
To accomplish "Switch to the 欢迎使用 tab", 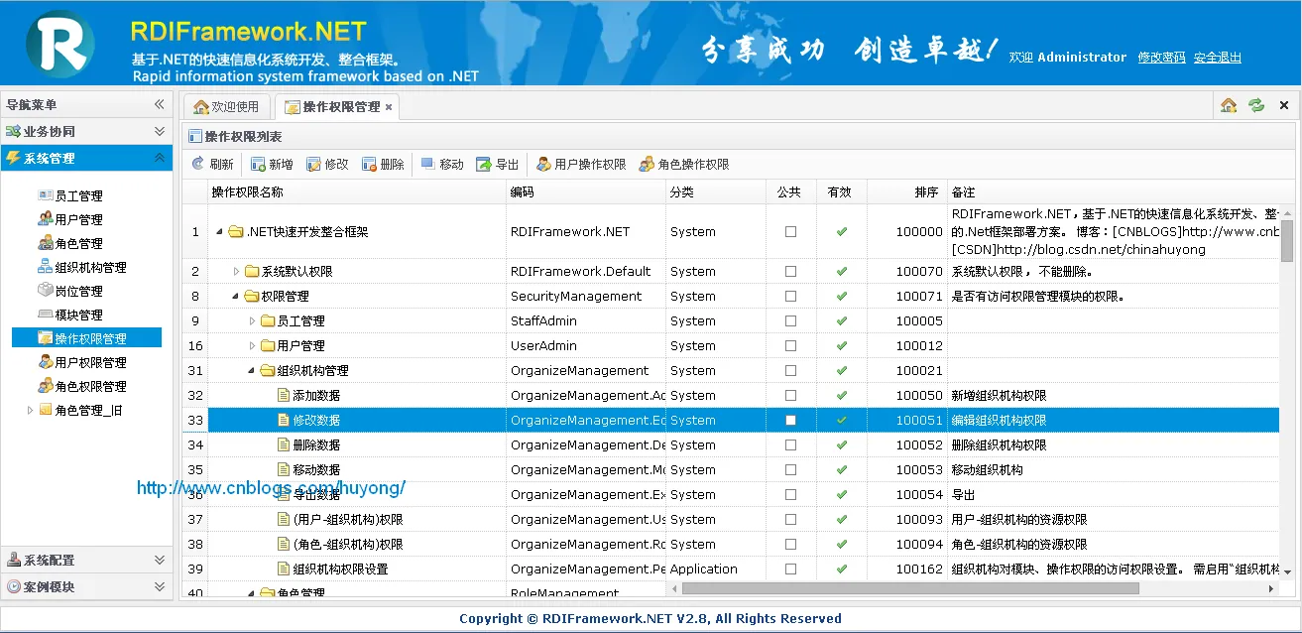I will [x=227, y=106].
